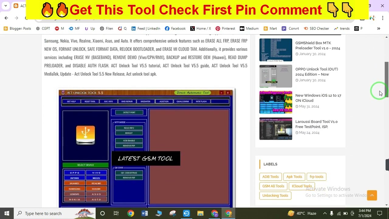Screen dimensions: 389x219
Task: Open the Up bookmark
Action: 90,29
